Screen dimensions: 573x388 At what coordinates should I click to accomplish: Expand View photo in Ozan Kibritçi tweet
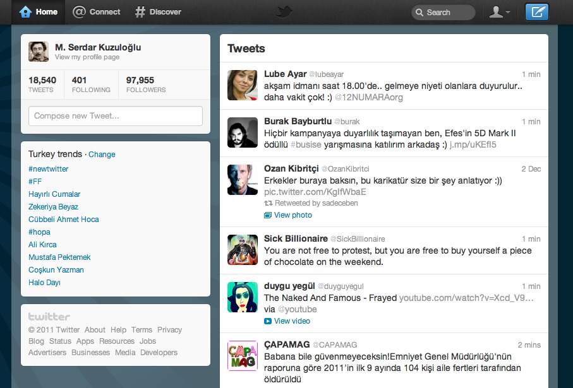click(x=293, y=215)
